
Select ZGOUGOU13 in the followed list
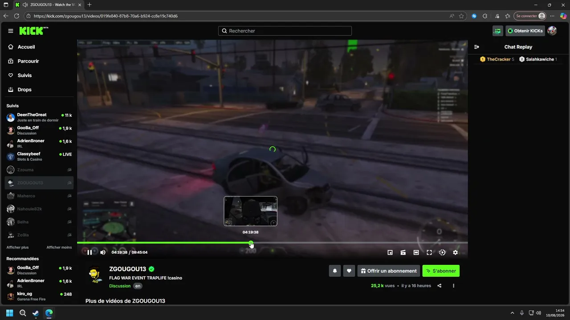[x=39, y=183]
